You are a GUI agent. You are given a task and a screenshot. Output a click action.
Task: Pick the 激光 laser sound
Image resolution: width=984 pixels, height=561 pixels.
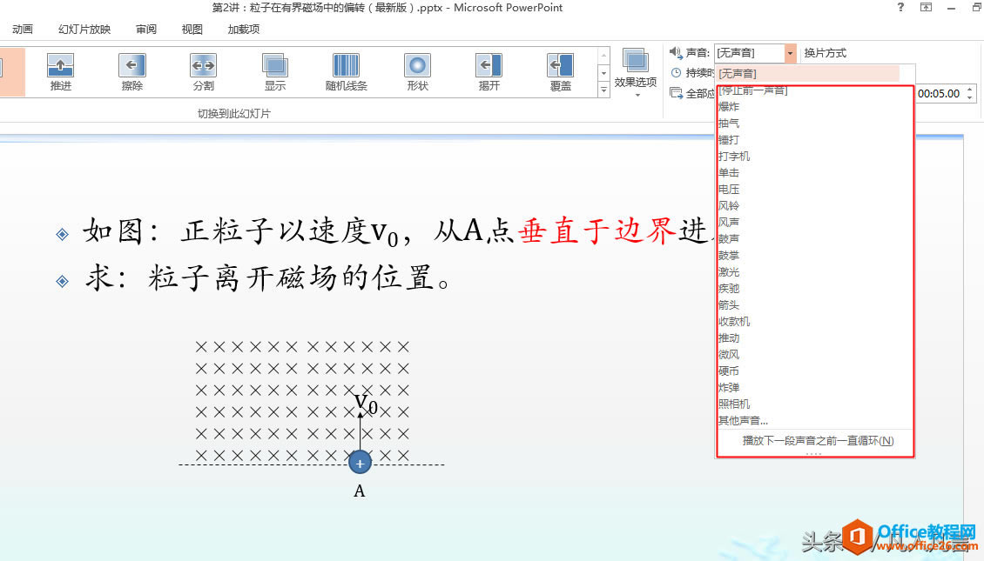(x=729, y=272)
